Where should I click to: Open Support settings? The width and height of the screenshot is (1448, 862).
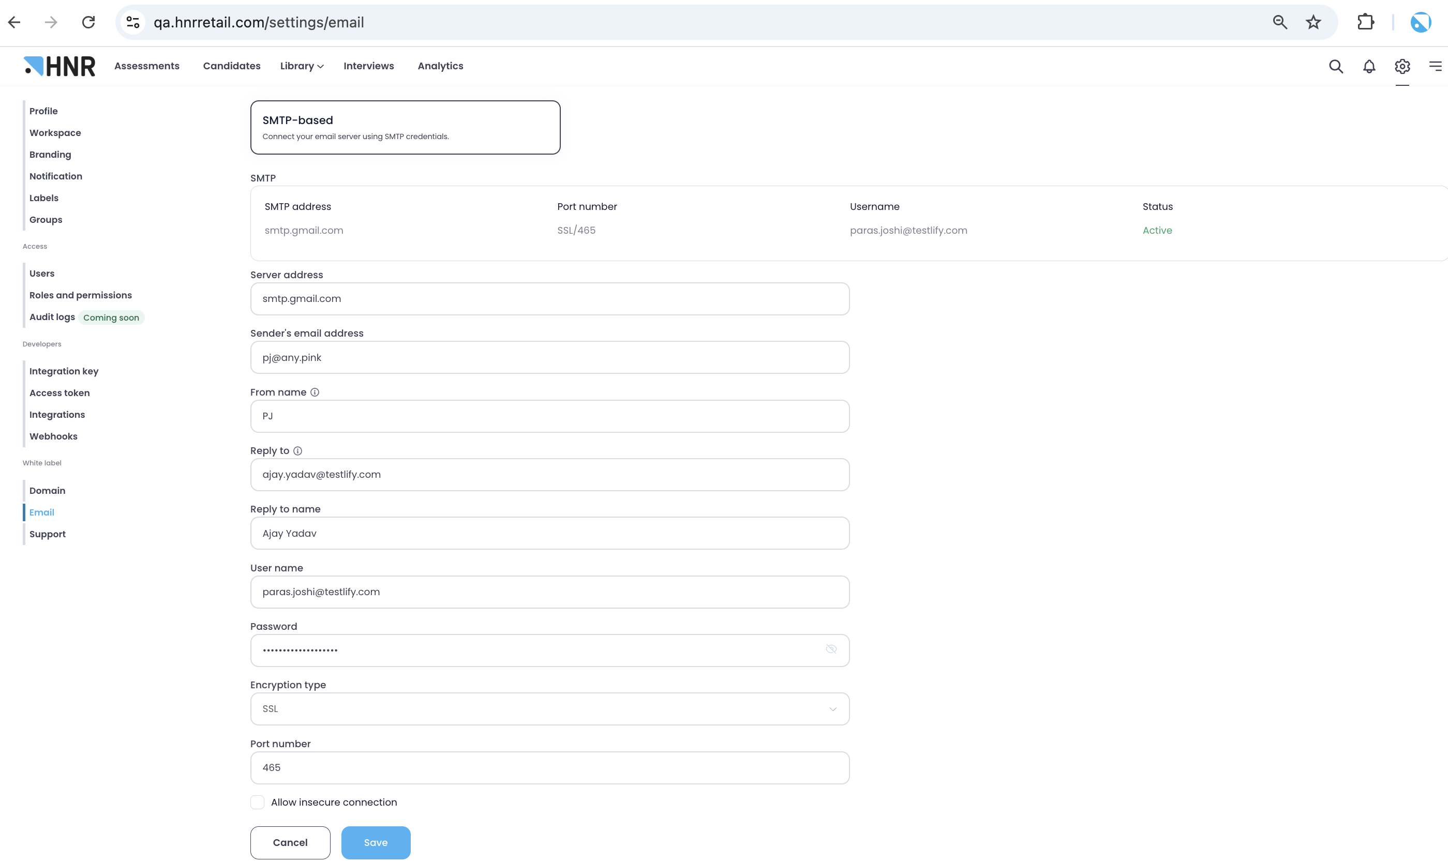click(x=48, y=534)
